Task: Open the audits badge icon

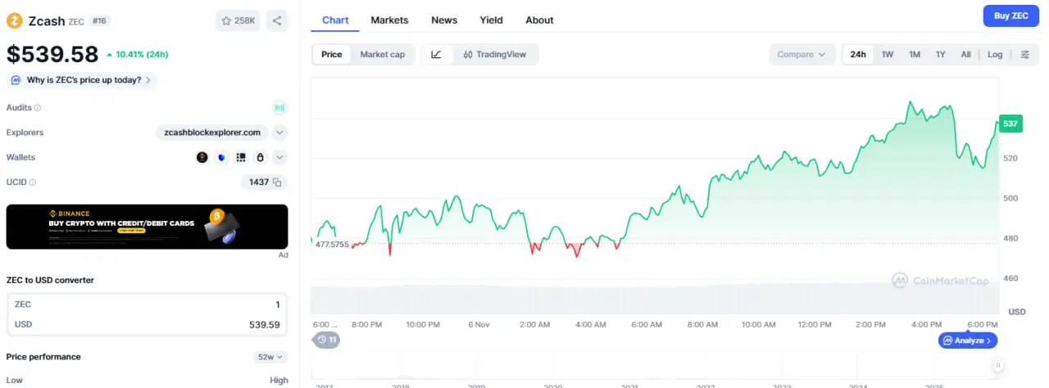Action: (x=279, y=107)
